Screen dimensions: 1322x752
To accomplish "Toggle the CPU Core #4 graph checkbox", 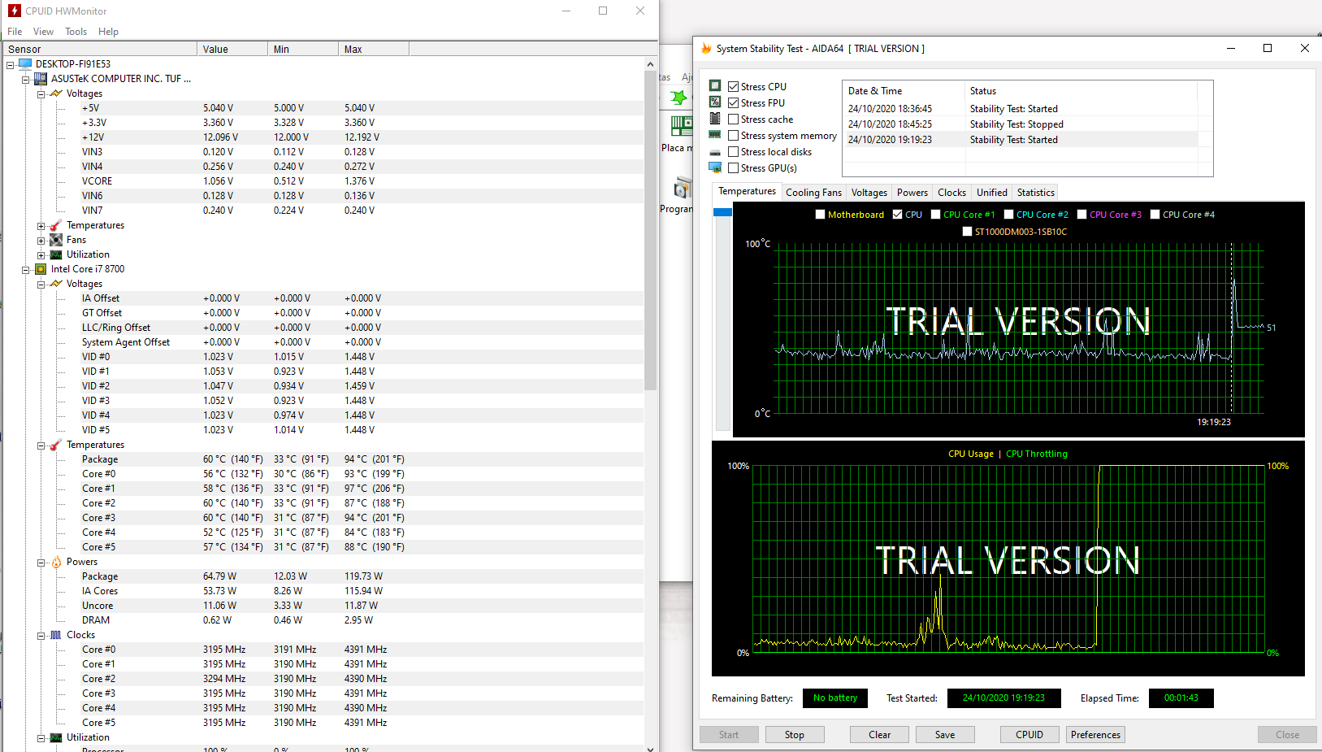I will click(1155, 215).
